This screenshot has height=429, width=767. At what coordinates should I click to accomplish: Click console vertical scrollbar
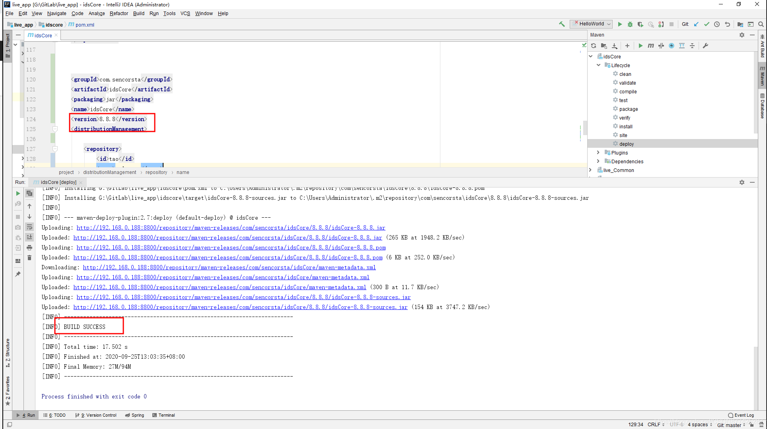(x=755, y=377)
